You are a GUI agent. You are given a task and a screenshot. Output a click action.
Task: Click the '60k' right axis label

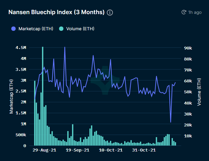(x=188, y=81)
